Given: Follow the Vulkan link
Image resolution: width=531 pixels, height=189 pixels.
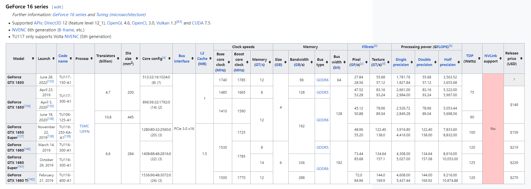Looking at the screenshot, I should pyautogui.click(x=163, y=23).
